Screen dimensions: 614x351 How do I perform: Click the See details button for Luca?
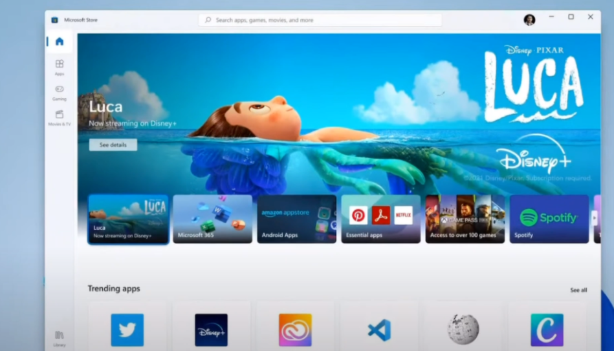click(113, 145)
